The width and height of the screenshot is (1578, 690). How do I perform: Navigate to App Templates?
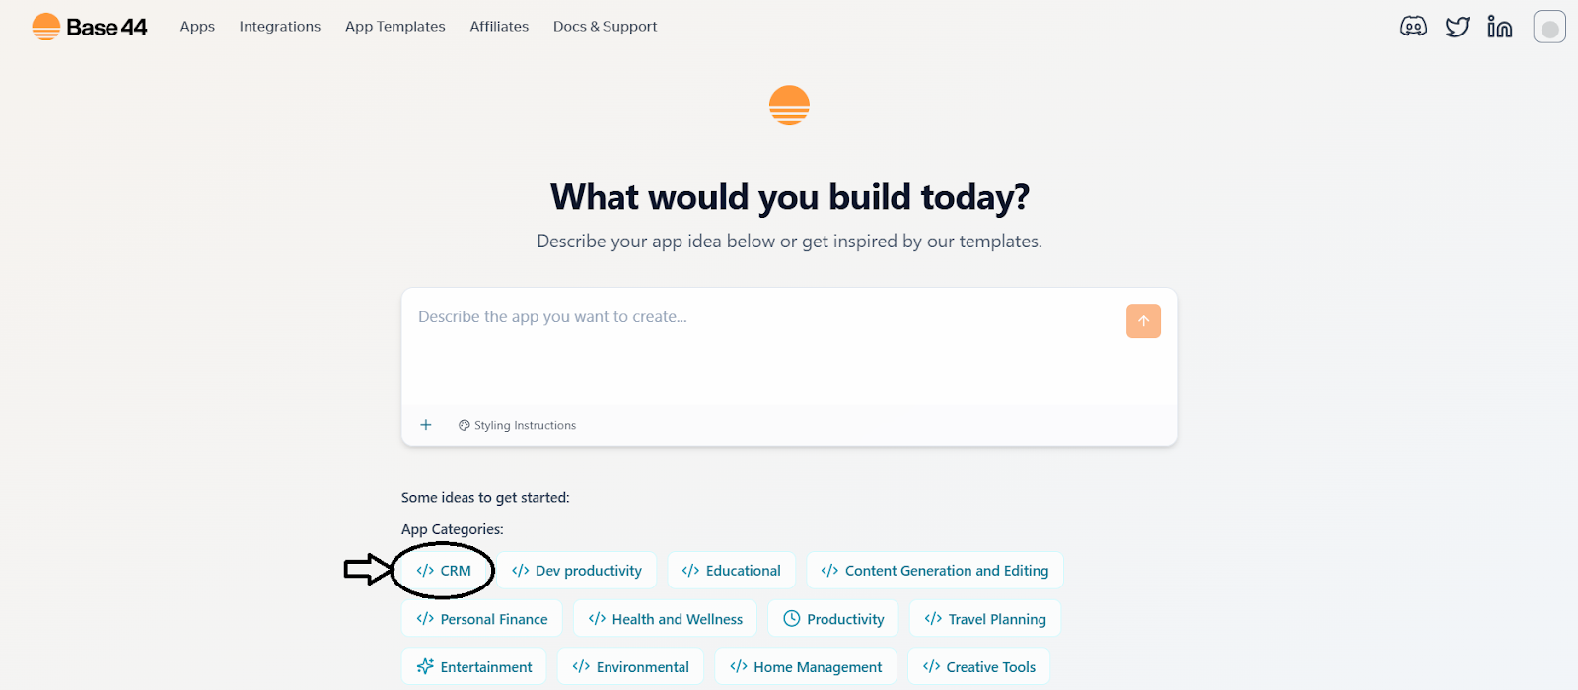point(394,27)
